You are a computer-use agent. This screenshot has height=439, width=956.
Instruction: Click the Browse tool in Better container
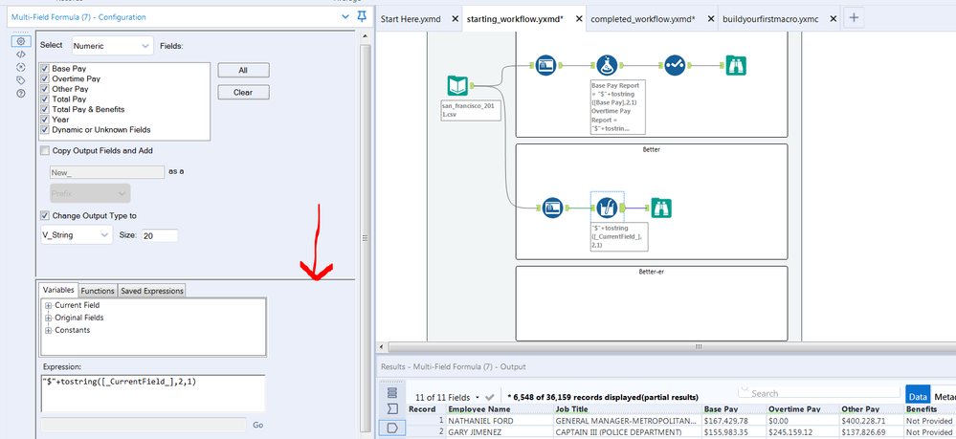(x=661, y=209)
